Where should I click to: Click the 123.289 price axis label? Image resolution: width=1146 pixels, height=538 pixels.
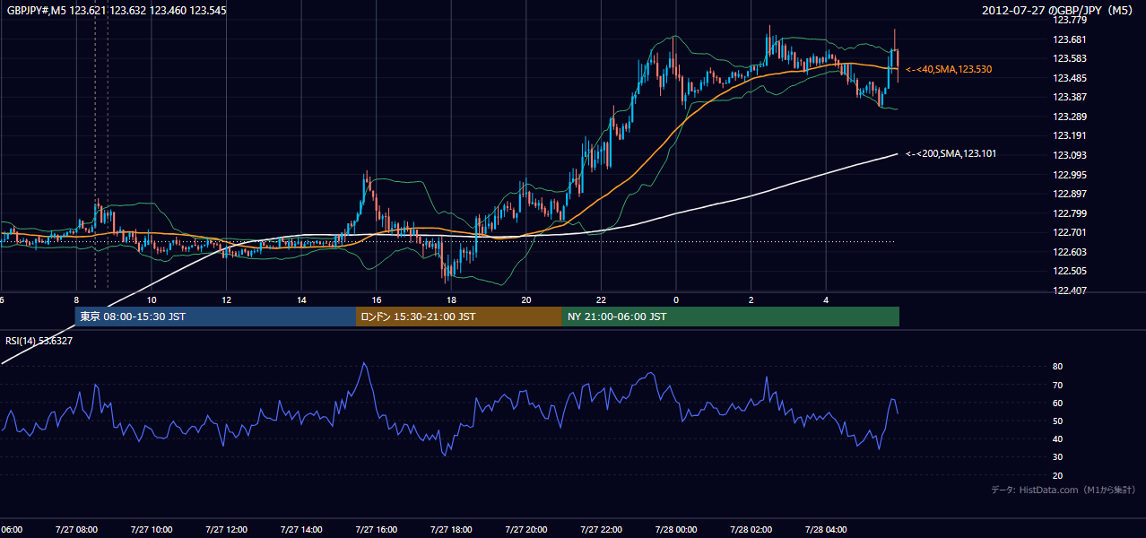pos(1069,117)
